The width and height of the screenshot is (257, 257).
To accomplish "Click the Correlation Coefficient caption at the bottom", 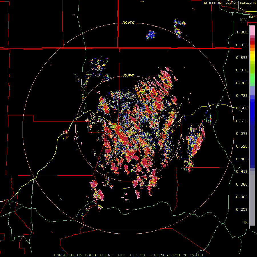I will tap(128, 255).
